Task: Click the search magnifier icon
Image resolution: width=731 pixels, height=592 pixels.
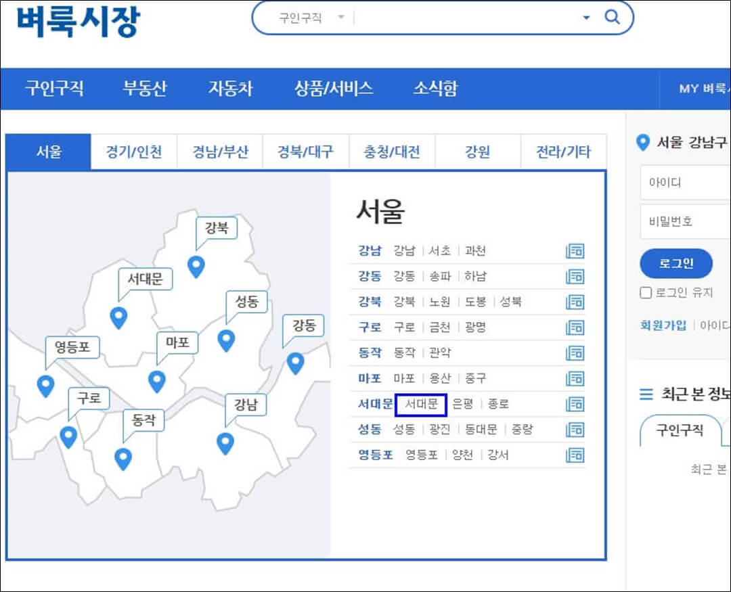Action: point(611,18)
